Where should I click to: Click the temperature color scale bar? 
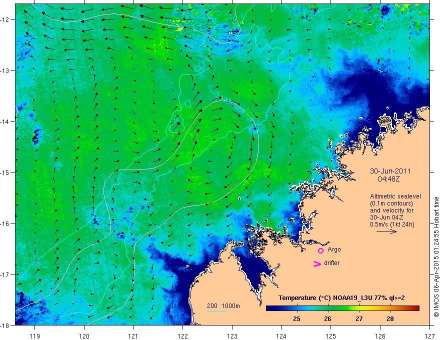(342, 308)
